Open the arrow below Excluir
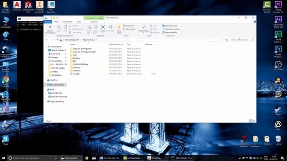Viewport: 287px width, 161px height. tap(103, 33)
